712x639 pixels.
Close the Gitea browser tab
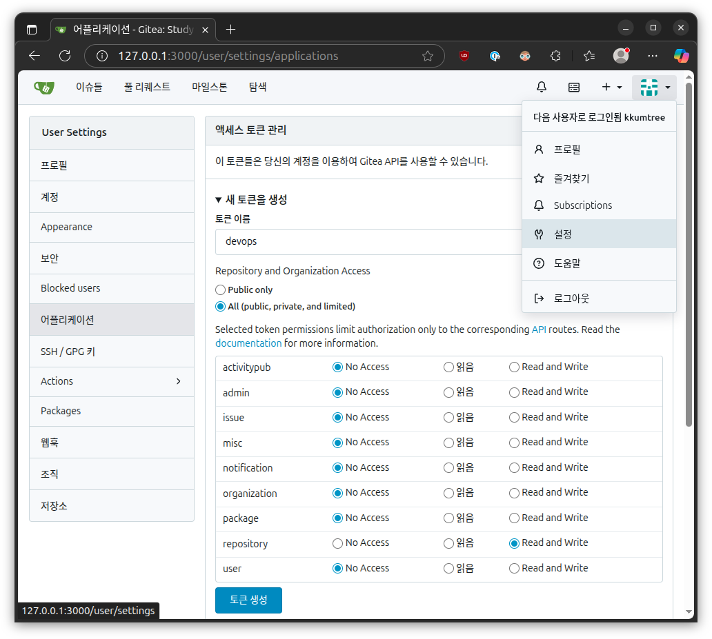click(205, 30)
